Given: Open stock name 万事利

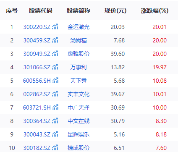Looking at the screenshot, I should [79, 67].
